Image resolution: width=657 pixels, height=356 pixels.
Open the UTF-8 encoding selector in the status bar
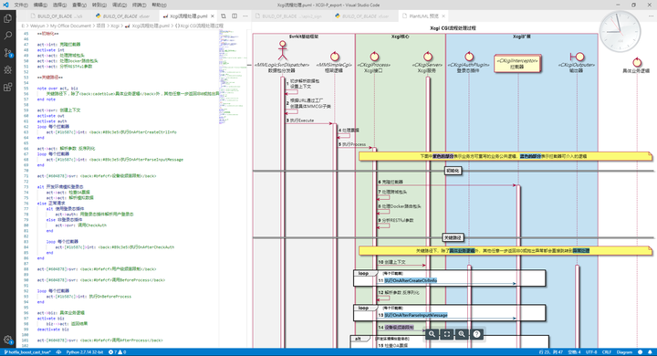click(590, 352)
